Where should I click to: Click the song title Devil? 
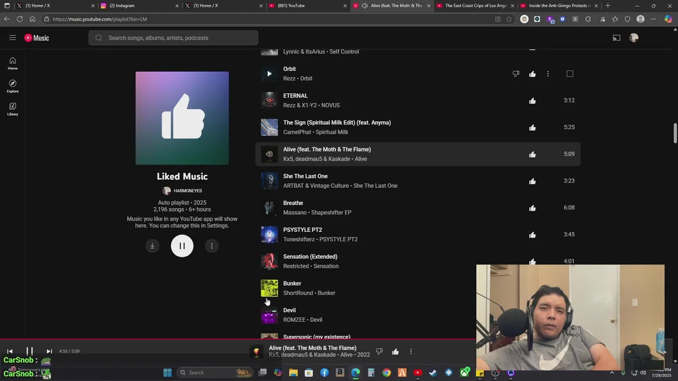[x=289, y=310]
